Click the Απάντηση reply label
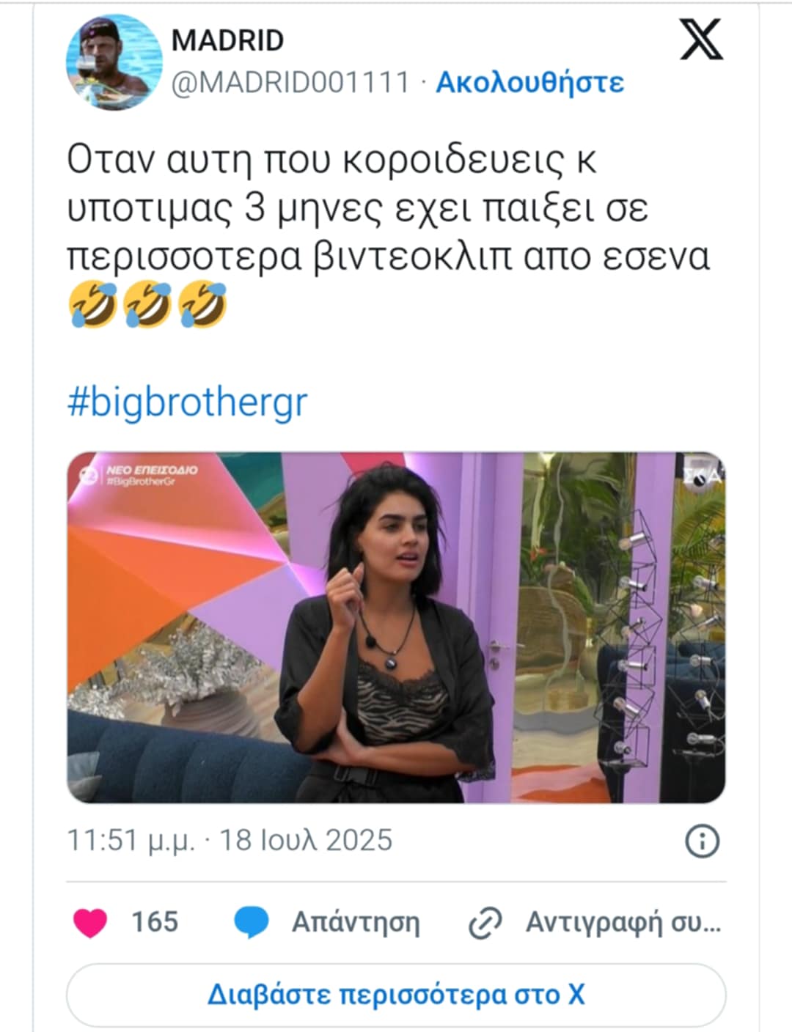The width and height of the screenshot is (792, 1032). [x=356, y=922]
